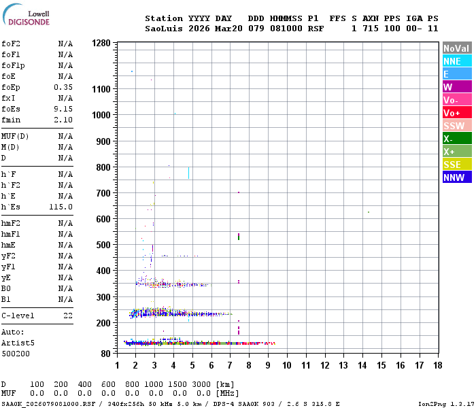Select the Vo+ red legend swatch
The image size is (476, 408).
(x=457, y=113)
